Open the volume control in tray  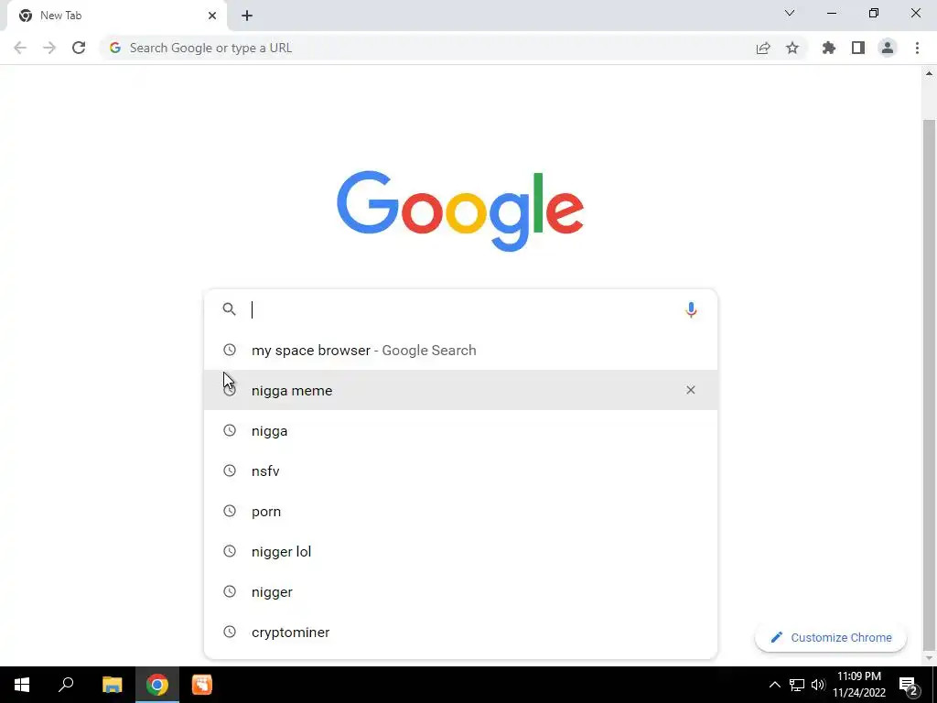[x=818, y=685]
